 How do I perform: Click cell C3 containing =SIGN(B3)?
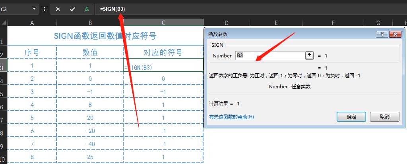coord(163,65)
